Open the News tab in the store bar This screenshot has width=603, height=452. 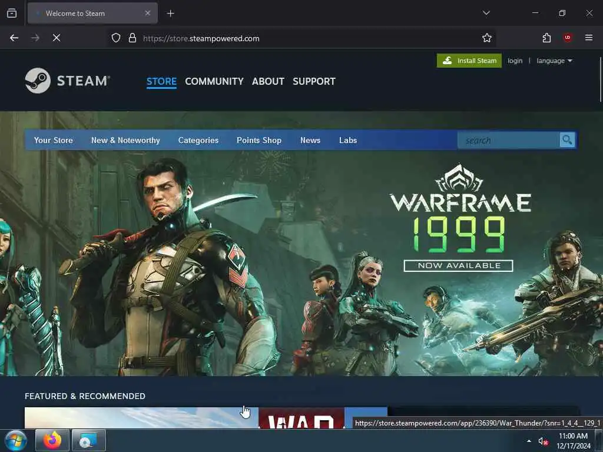pos(310,140)
